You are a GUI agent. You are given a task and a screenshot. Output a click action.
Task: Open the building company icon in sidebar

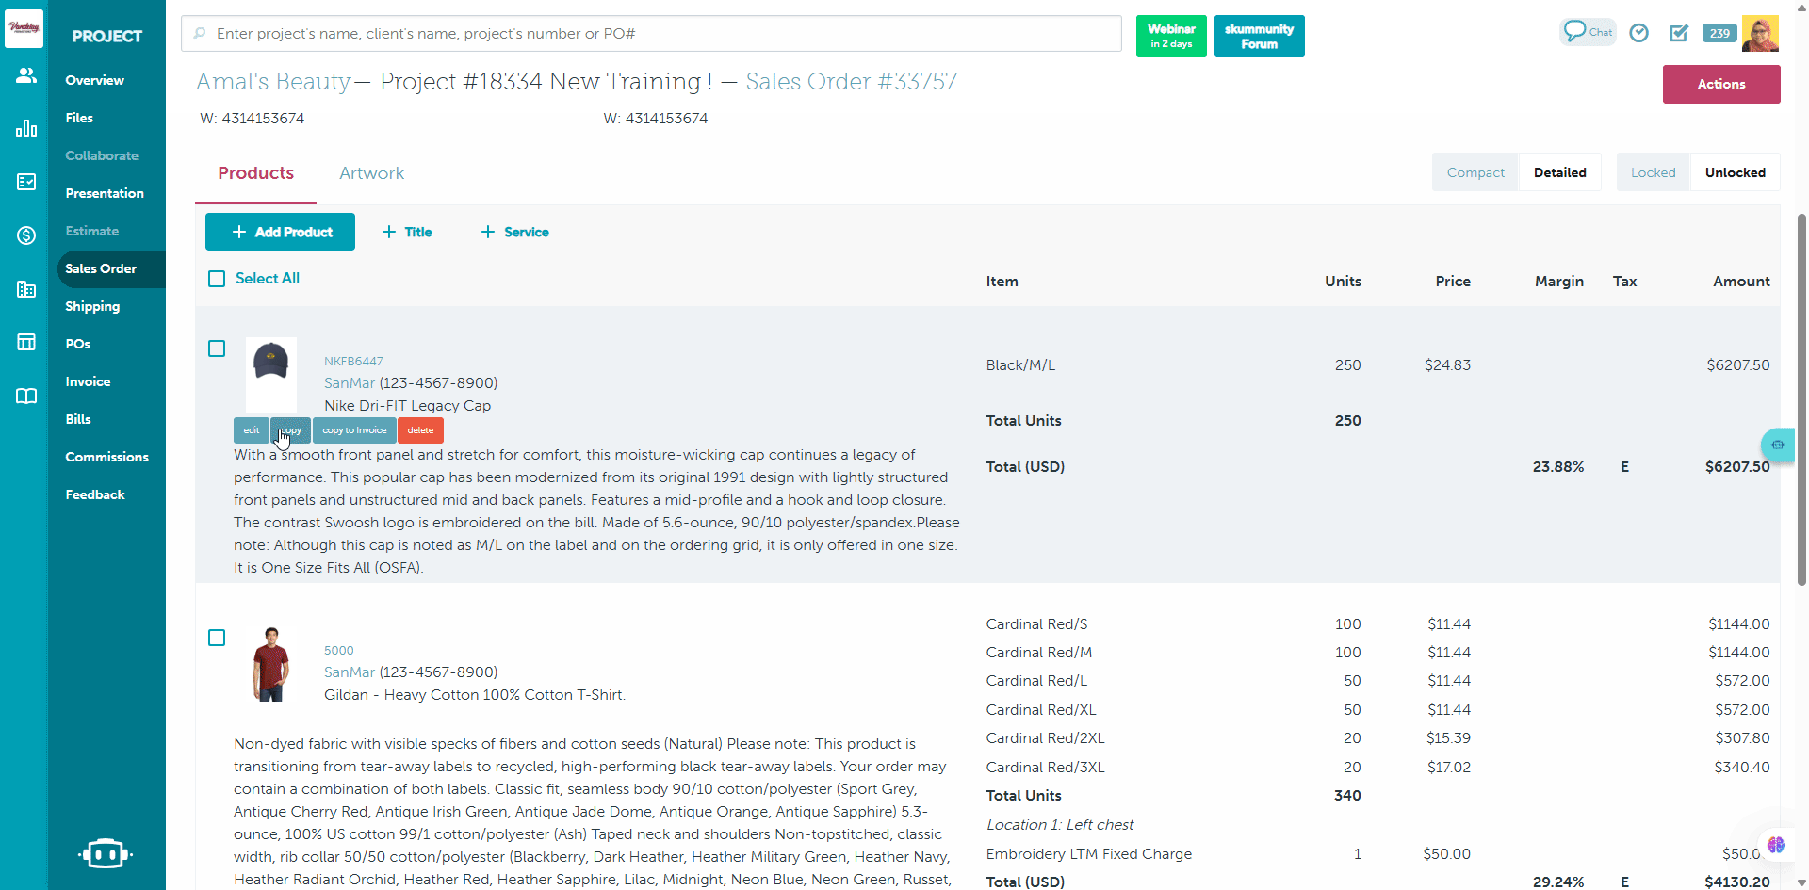point(25,289)
